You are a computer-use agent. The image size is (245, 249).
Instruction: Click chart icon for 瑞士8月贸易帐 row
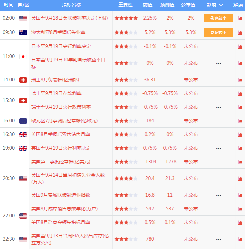coord(240,80)
